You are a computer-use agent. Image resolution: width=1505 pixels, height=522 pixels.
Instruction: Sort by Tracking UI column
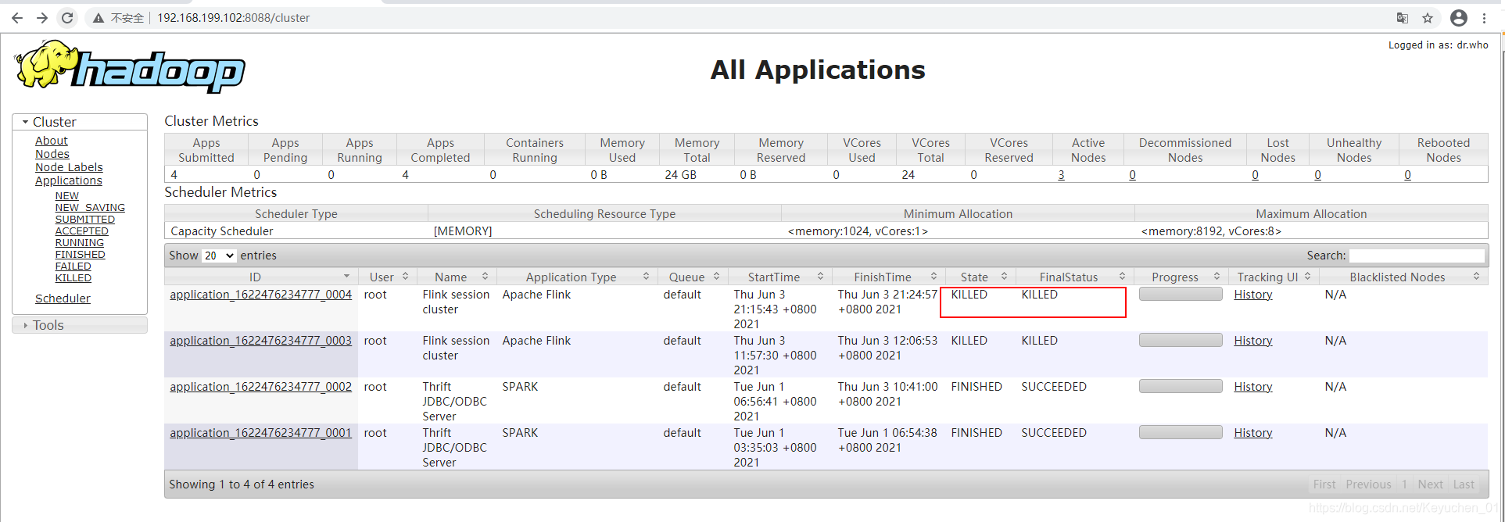coord(1274,277)
